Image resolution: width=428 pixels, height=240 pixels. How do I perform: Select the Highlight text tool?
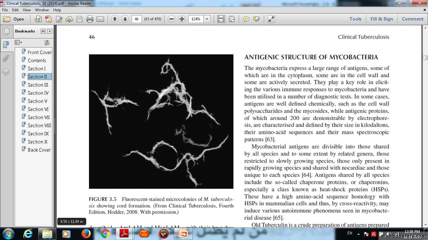point(256,19)
